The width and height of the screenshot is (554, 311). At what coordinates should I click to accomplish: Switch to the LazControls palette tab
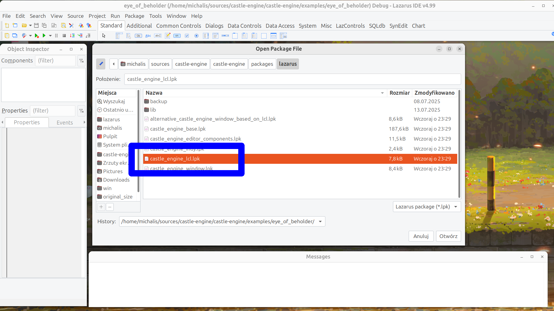350,26
